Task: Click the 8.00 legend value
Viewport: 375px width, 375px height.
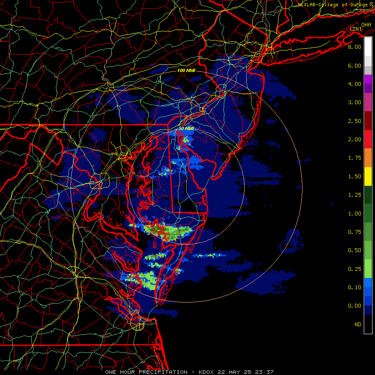Action: 355,47
